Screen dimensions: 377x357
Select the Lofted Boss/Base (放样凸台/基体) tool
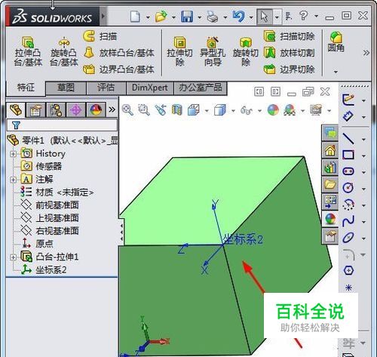coord(118,53)
